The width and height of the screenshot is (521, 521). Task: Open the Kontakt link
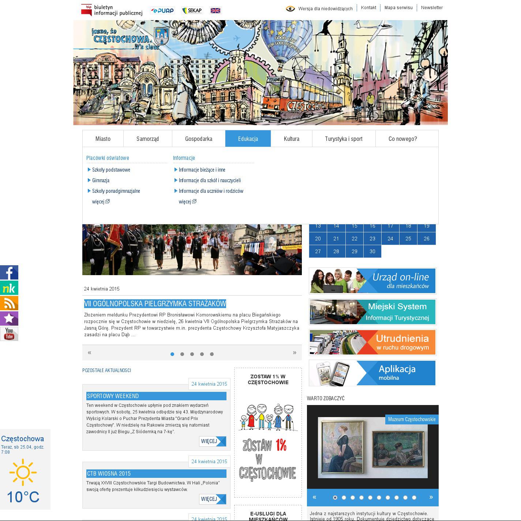[x=368, y=8]
